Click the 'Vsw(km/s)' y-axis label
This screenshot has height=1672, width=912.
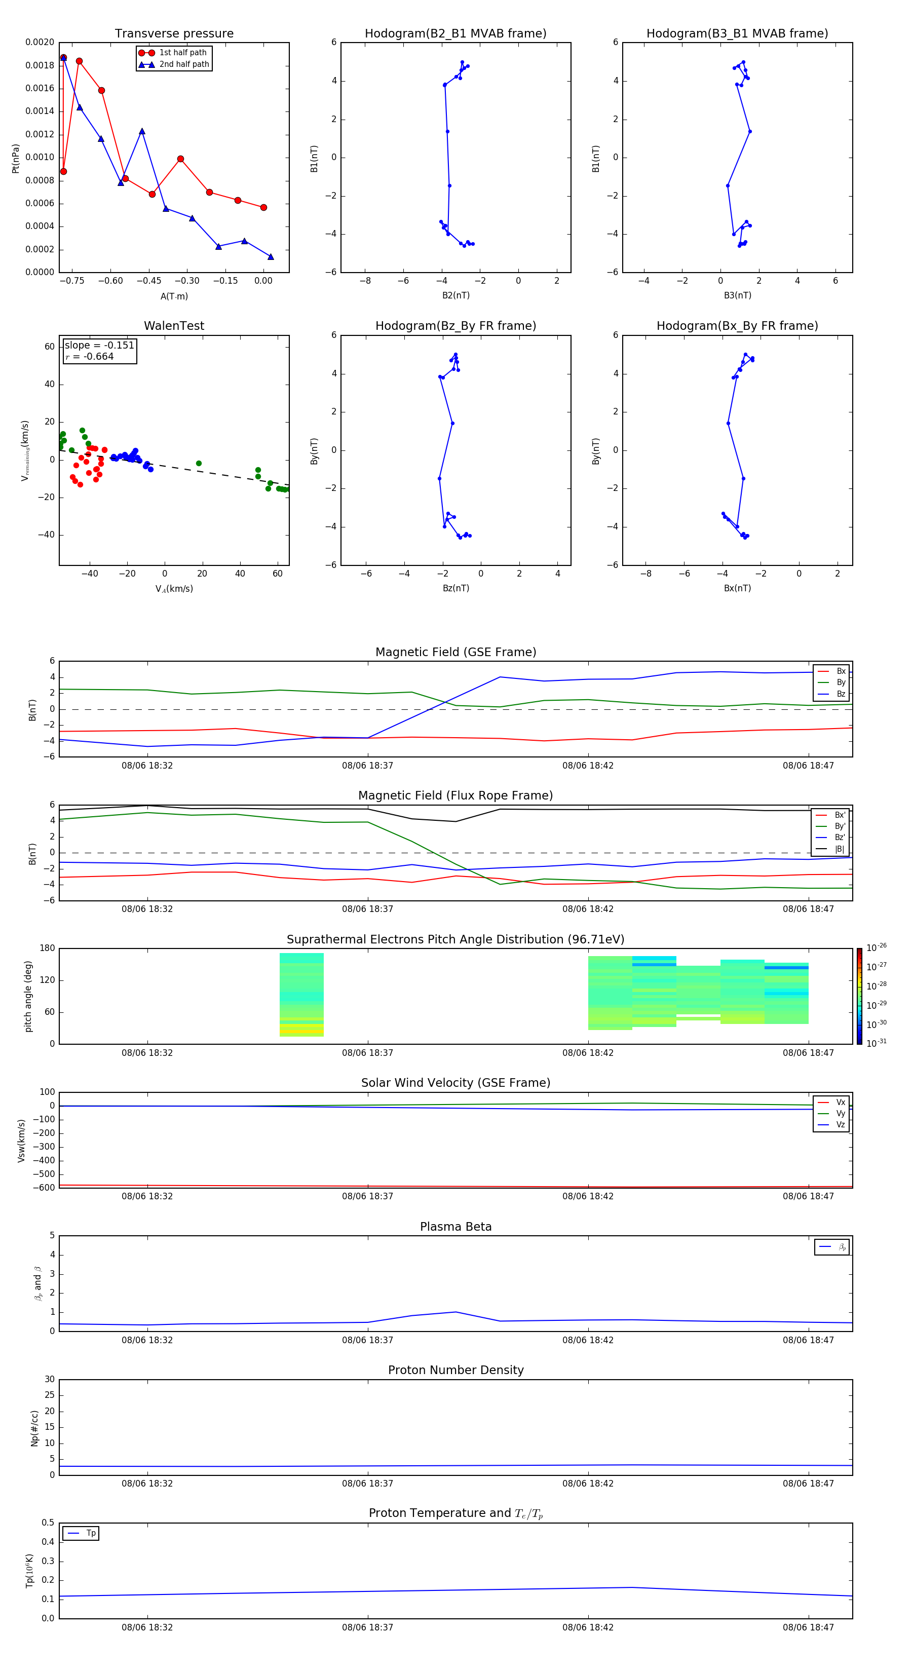pos(21,1141)
